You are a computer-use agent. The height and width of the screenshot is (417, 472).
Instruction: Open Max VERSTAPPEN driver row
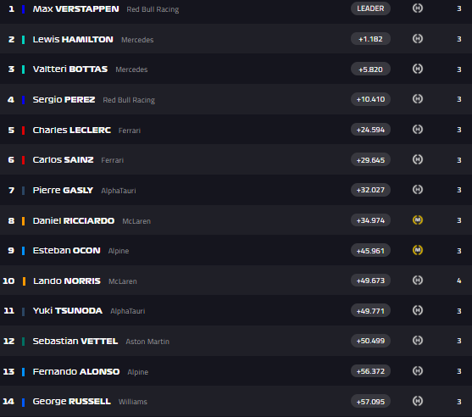[x=236, y=9]
